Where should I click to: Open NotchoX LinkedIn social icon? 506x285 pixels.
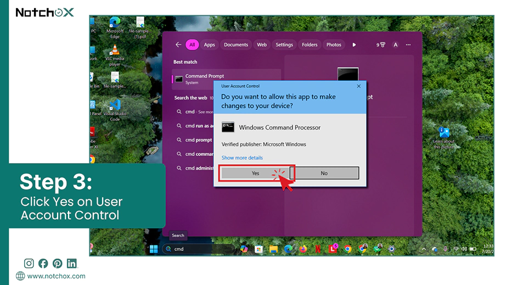tap(72, 264)
